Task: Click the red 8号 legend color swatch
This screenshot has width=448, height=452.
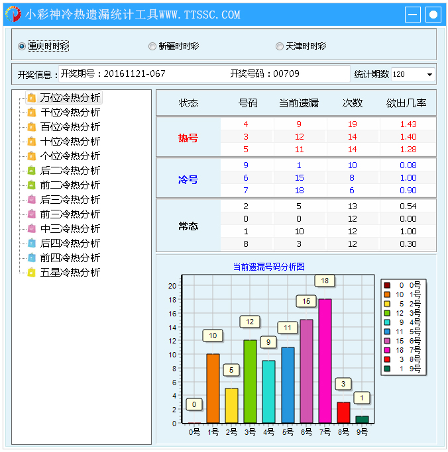Action: click(x=388, y=359)
